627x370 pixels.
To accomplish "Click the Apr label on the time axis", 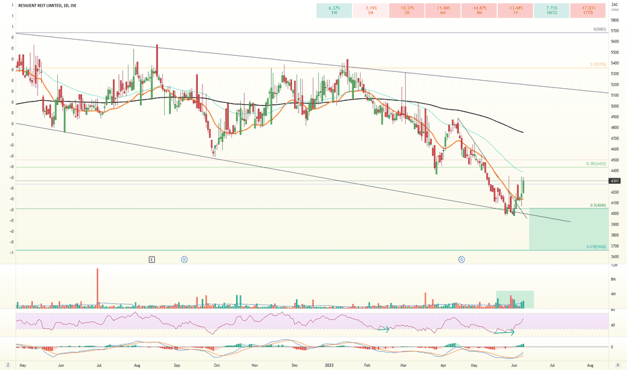I will click(443, 365).
